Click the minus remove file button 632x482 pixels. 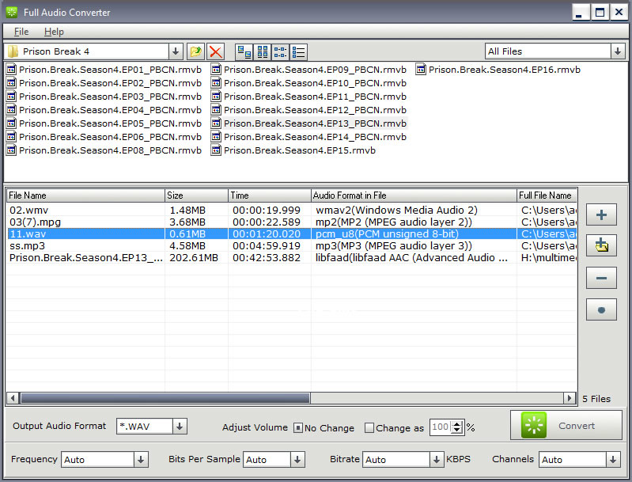[601, 278]
